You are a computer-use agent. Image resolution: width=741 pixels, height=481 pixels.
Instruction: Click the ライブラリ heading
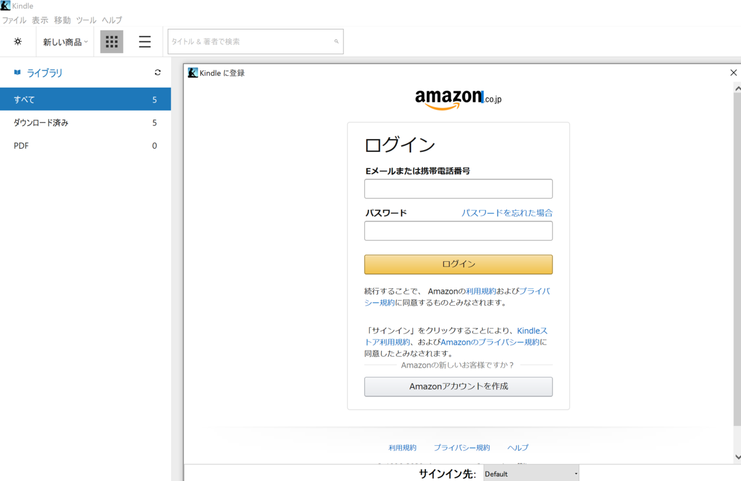44,73
